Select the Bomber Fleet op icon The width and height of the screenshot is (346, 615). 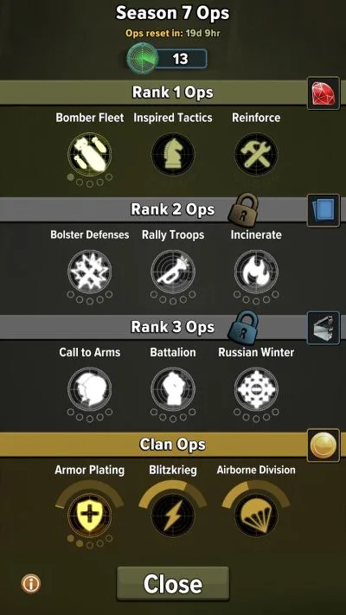pos(89,155)
